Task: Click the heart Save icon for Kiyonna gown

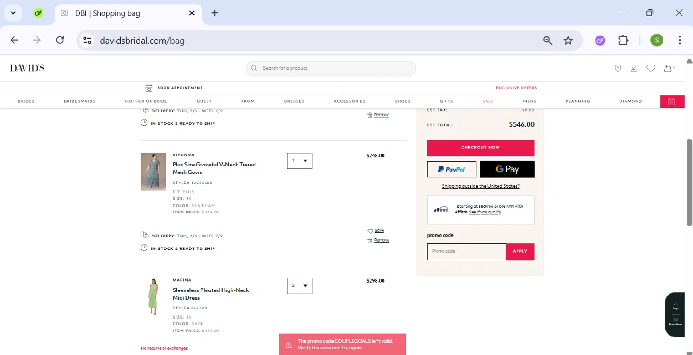Action: (370, 231)
